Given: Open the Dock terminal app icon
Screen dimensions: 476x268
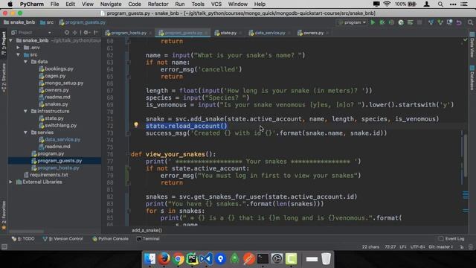Looking at the screenshot, I should click(x=263, y=259).
